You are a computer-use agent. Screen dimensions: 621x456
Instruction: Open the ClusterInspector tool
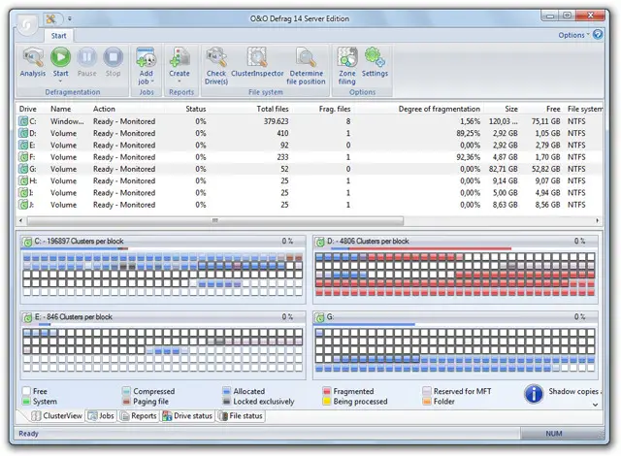tap(257, 62)
